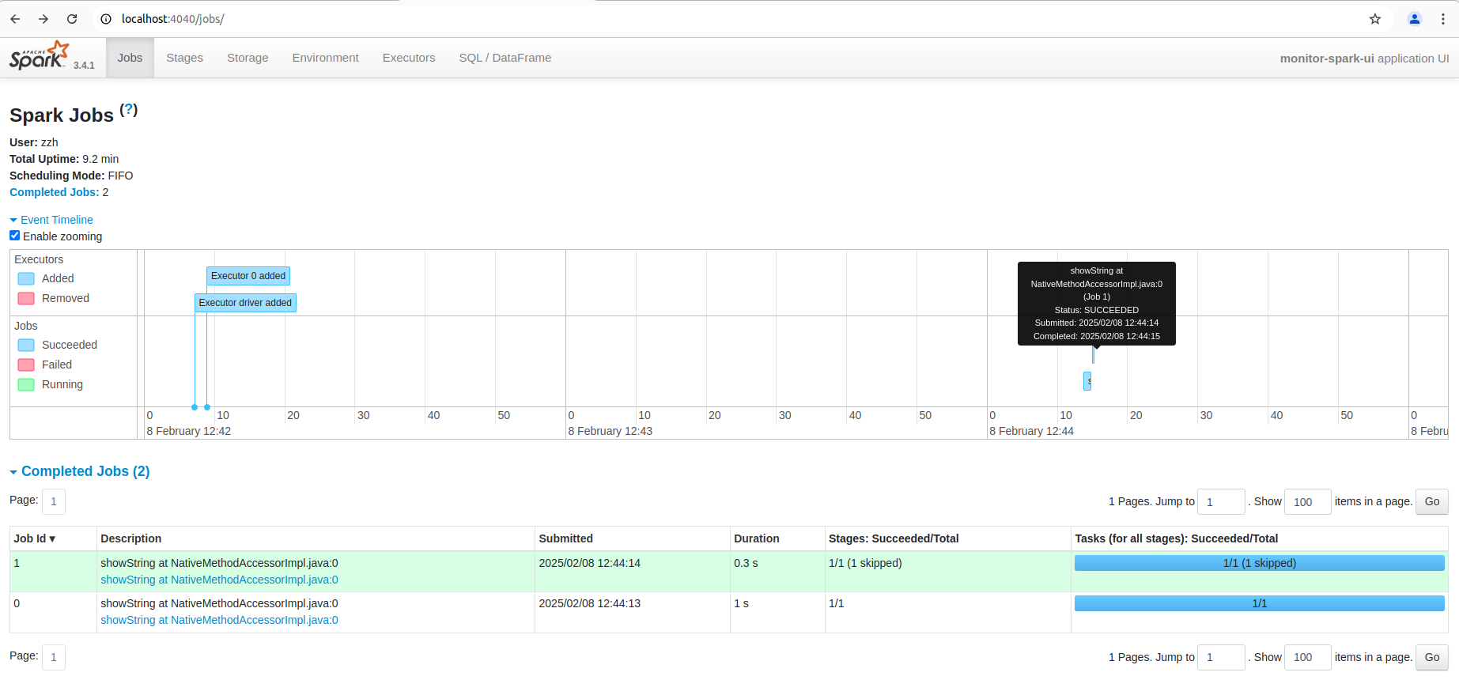
Task: Open the Stages tab
Action: click(184, 58)
